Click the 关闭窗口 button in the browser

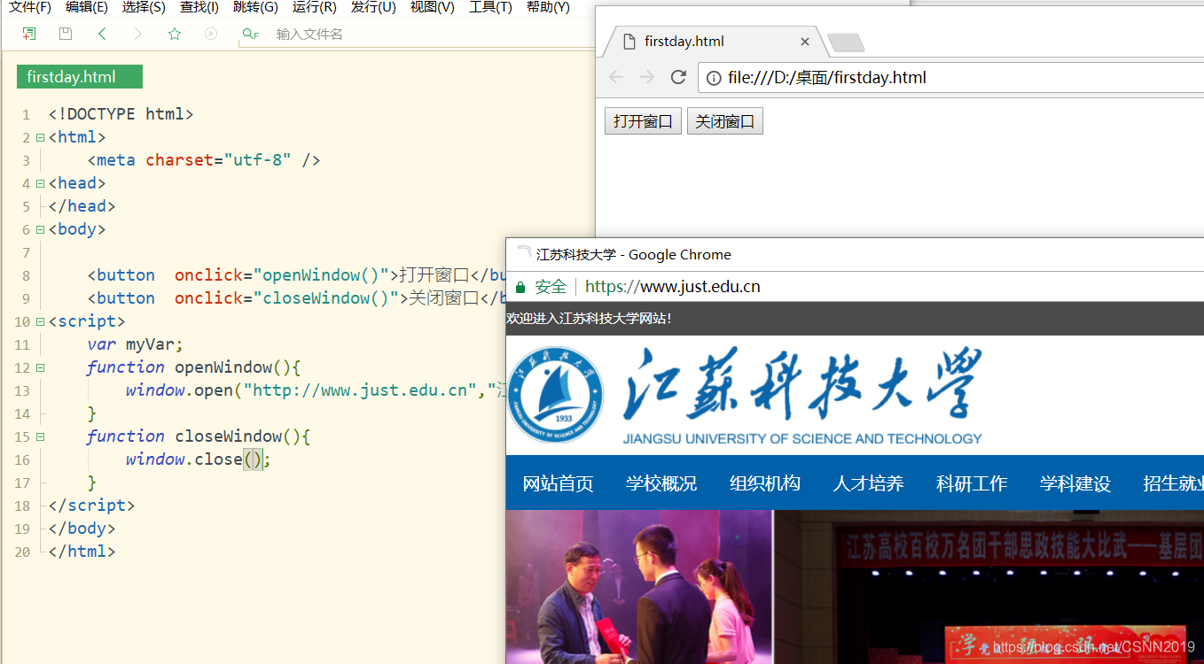tap(724, 121)
